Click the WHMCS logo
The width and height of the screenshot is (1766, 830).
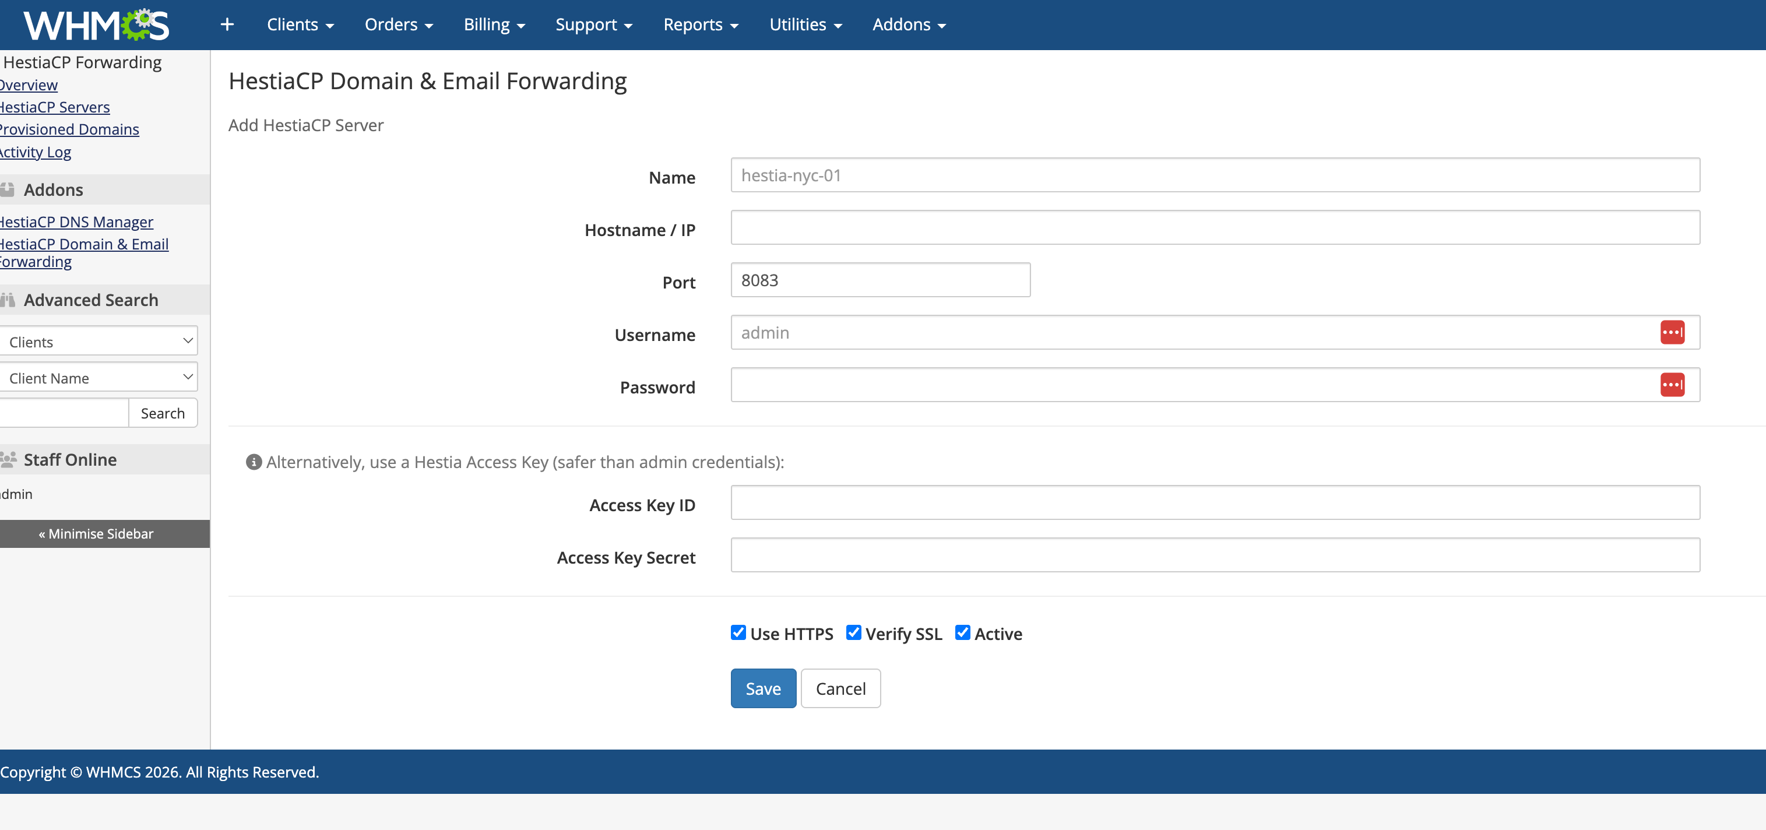click(96, 26)
